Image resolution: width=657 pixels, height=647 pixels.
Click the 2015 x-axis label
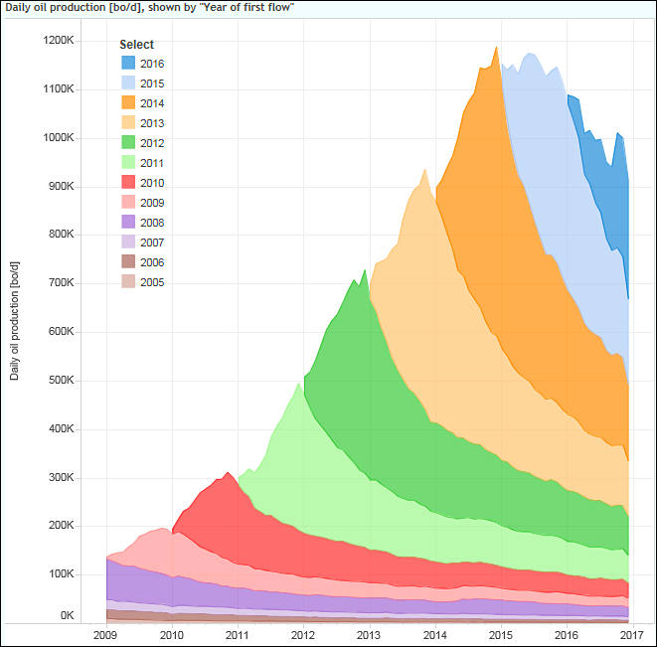(x=501, y=635)
